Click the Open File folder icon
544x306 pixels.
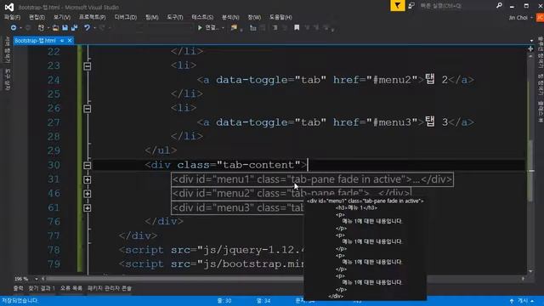coord(55,27)
